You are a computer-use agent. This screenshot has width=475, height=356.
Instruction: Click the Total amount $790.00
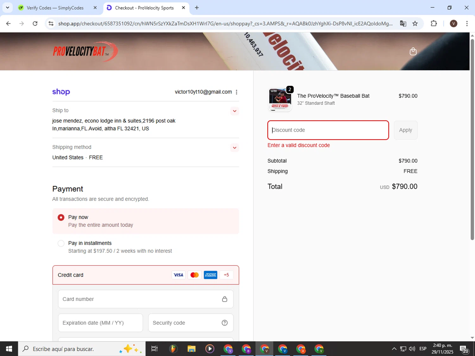[x=404, y=187]
